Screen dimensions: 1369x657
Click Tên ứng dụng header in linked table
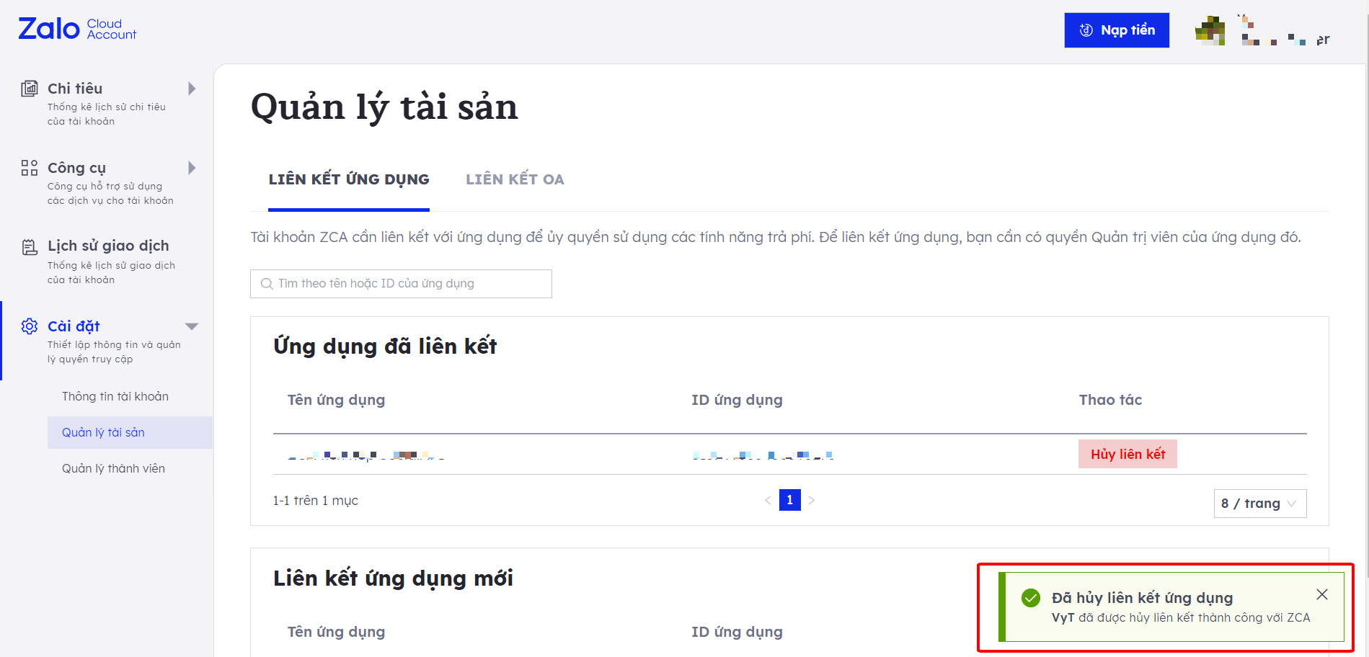click(x=336, y=400)
